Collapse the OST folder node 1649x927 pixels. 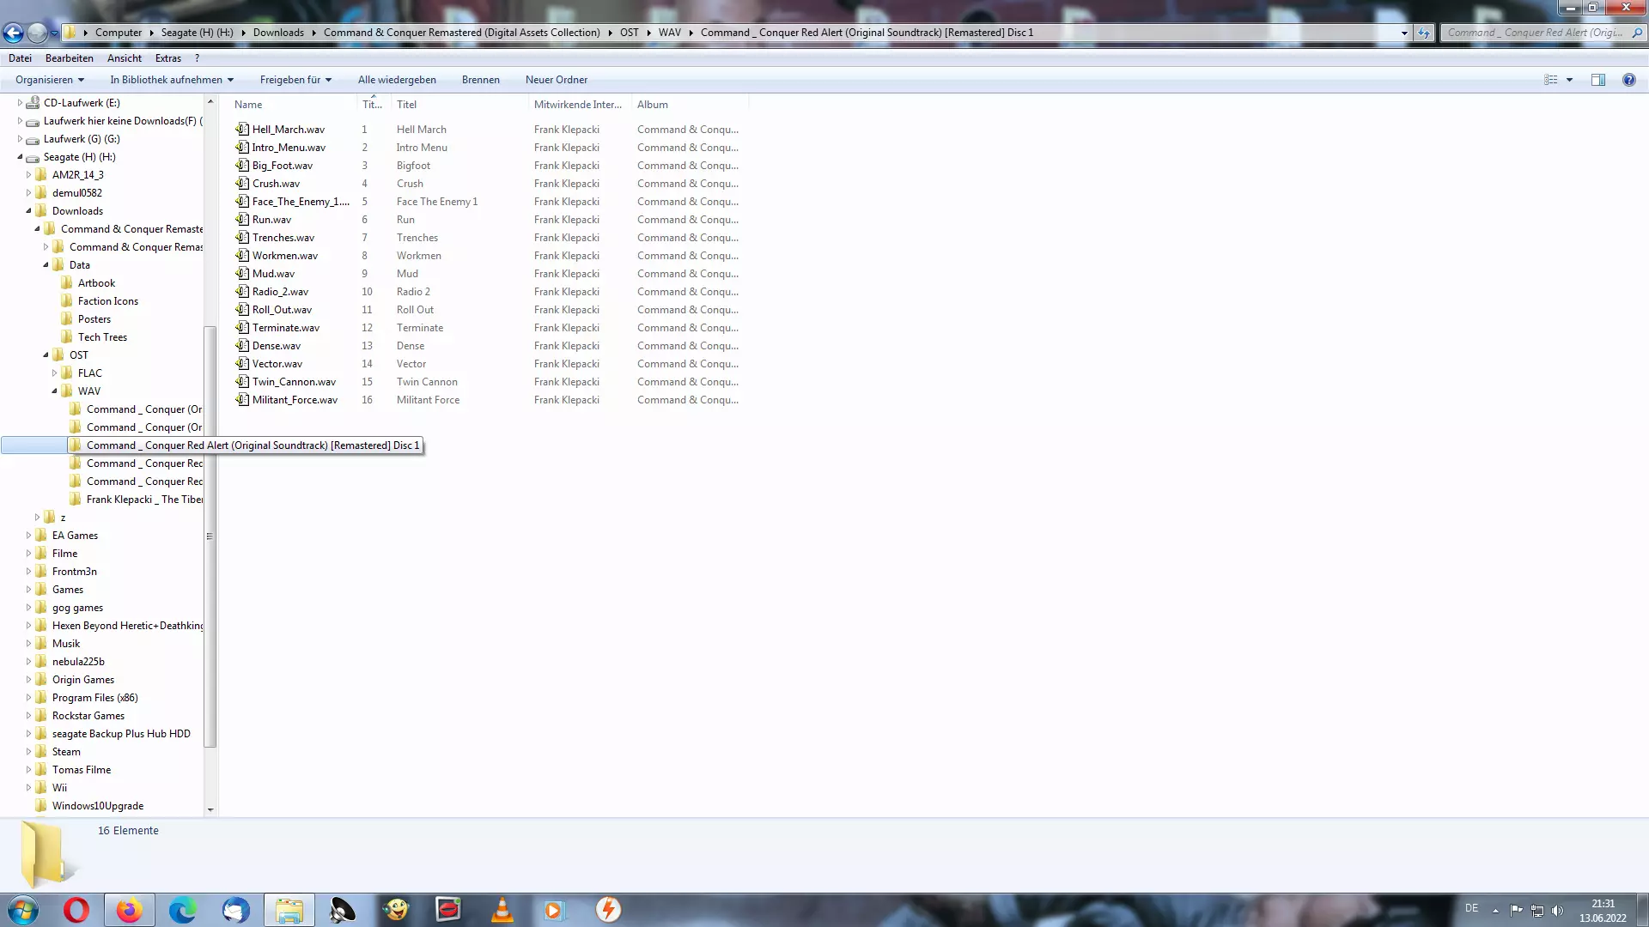[46, 355]
